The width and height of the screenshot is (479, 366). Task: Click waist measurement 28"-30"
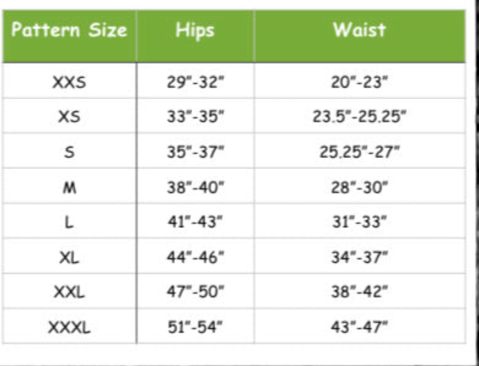click(359, 188)
